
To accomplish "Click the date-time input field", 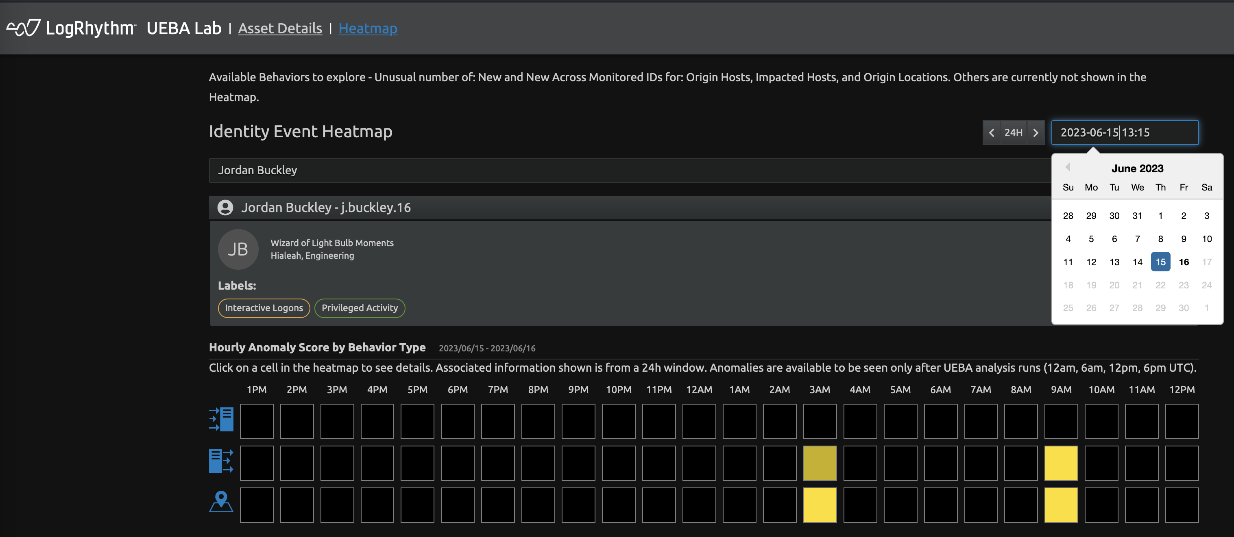I will tap(1124, 132).
